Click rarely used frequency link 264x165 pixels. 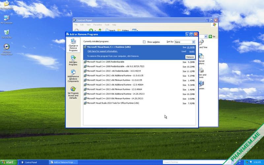pyautogui.click(x=192, y=51)
